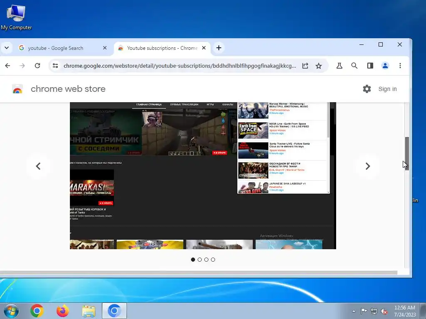This screenshot has height=319, width=426.
Task: Minimize the Chrome window
Action: (362, 44)
